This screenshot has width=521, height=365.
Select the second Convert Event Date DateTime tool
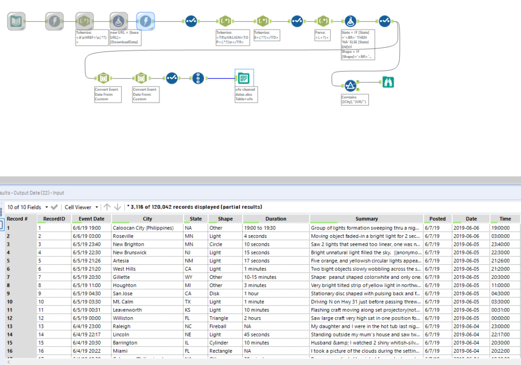tap(141, 78)
